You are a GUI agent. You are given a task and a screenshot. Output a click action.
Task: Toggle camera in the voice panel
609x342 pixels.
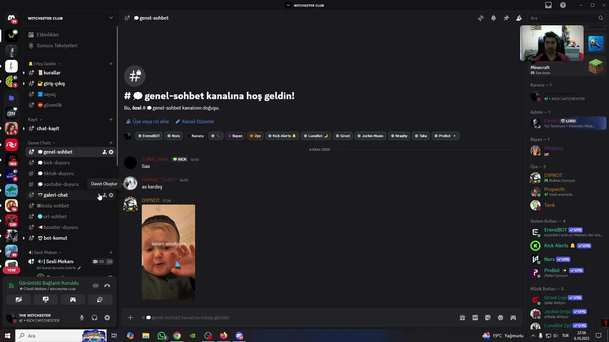(x=19, y=300)
